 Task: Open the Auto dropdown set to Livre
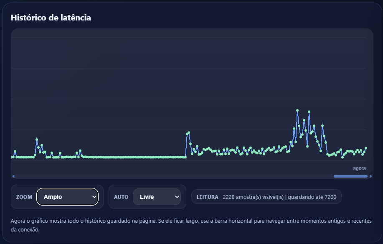(x=157, y=197)
